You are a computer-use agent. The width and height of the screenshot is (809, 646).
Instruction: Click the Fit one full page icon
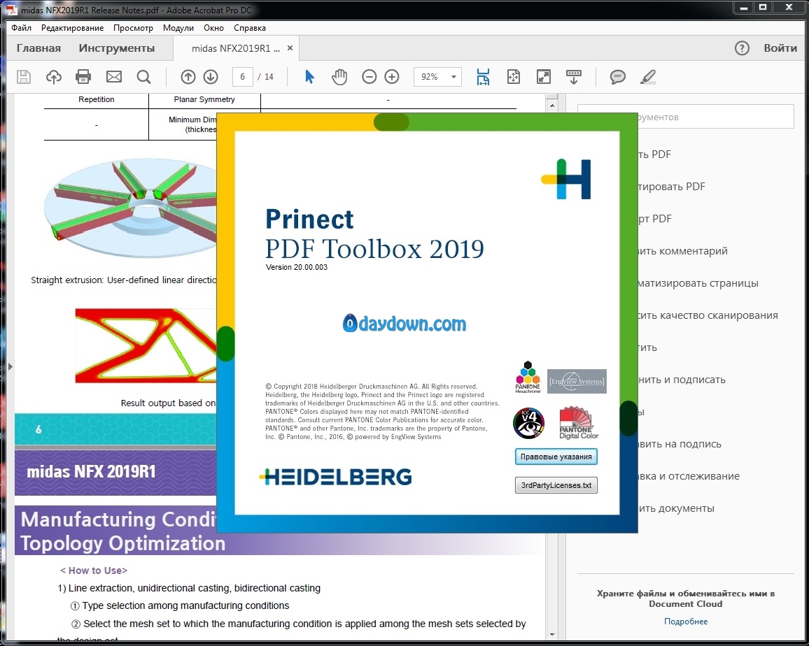point(514,77)
